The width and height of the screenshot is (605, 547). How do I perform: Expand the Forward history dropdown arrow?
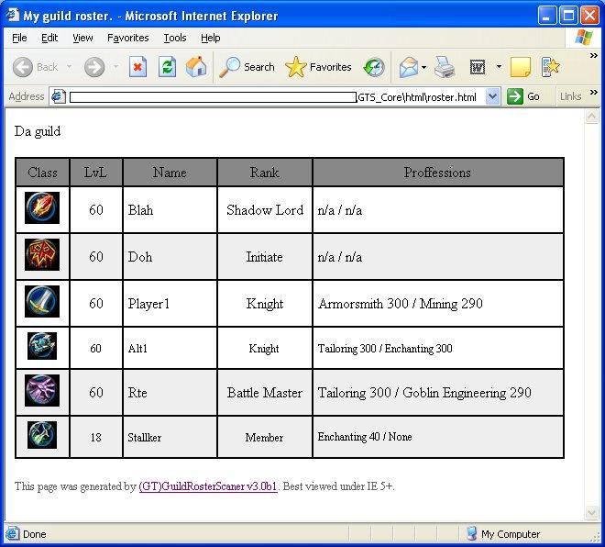click(x=115, y=67)
